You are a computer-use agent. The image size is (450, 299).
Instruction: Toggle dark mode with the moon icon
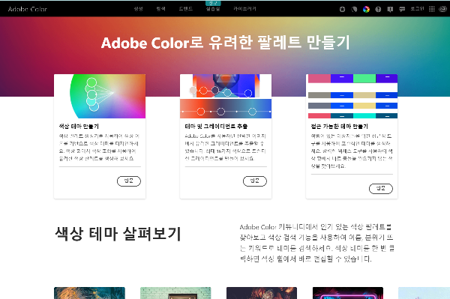point(354,9)
